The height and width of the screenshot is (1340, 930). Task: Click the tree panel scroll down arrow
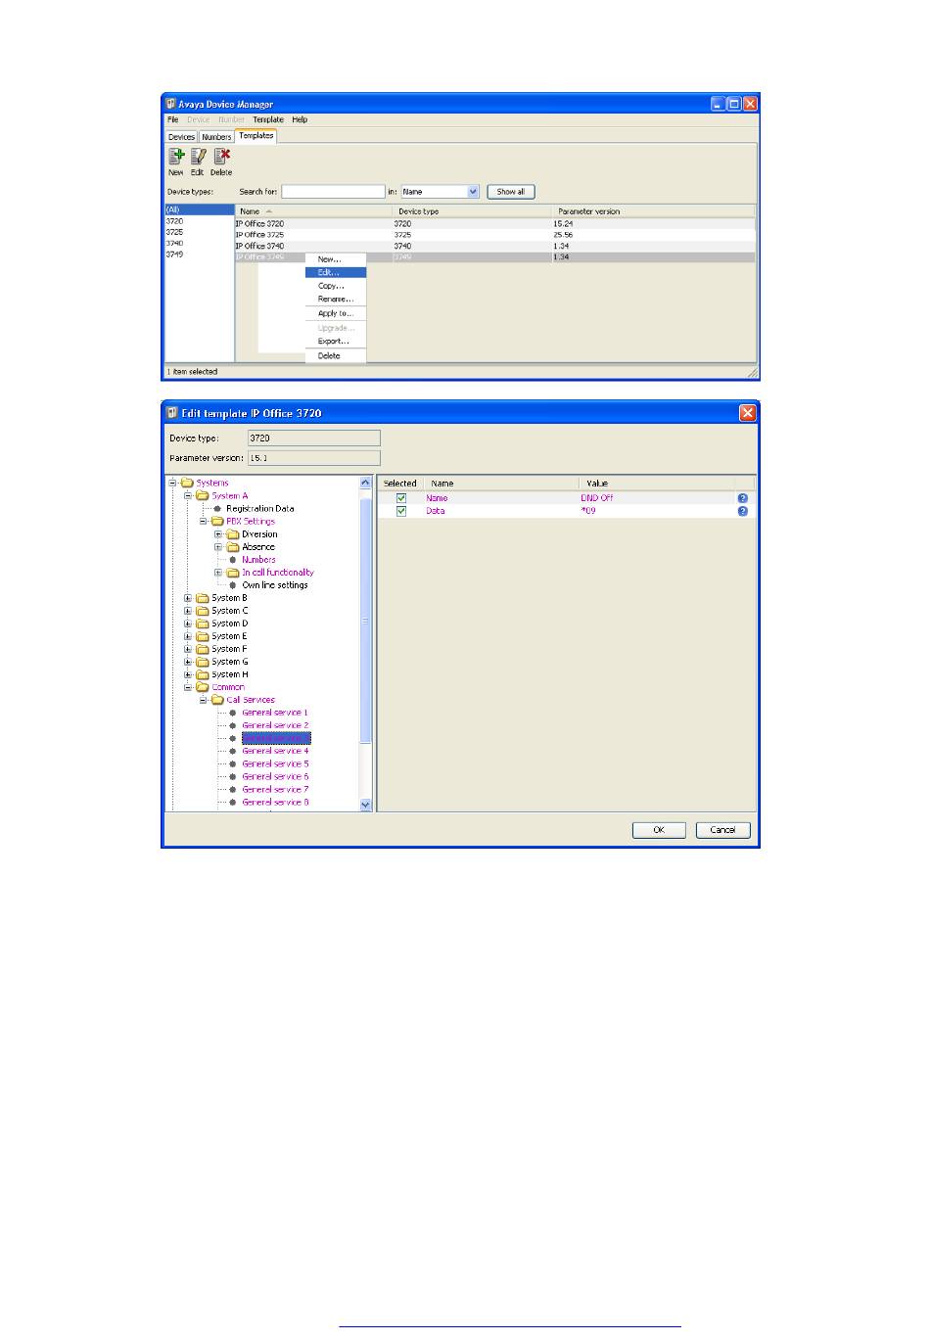tap(366, 805)
